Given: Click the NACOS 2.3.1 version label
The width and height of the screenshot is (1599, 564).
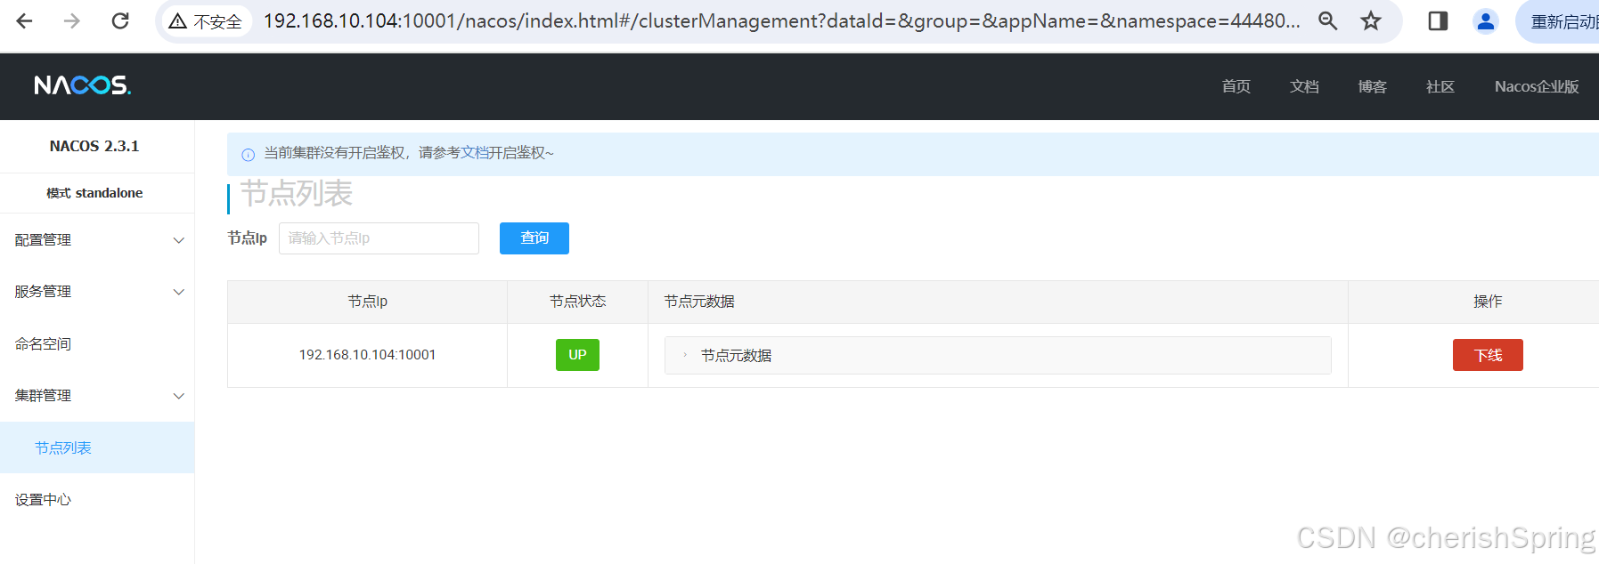Looking at the screenshot, I should pos(94,146).
